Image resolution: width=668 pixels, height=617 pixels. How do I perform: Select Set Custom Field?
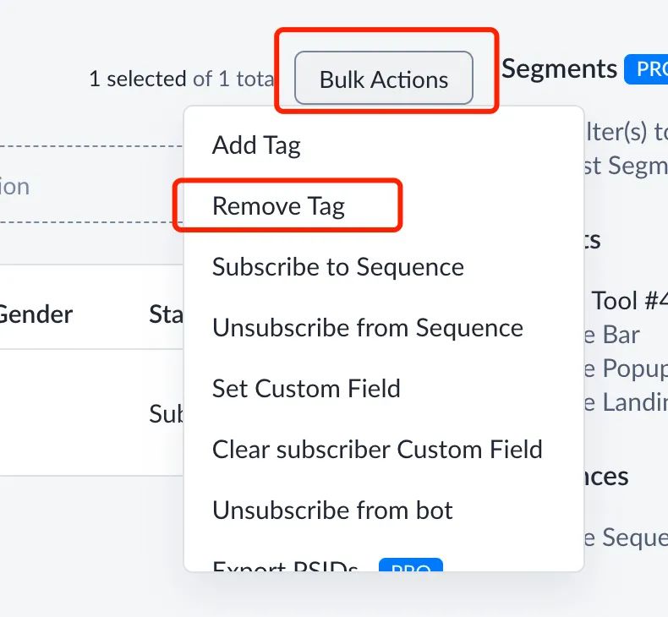click(x=306, y=388)
